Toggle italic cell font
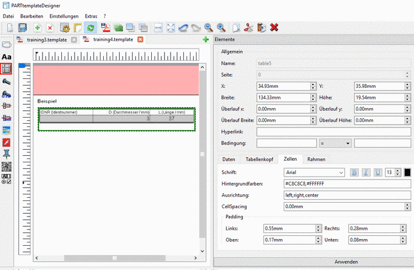Image resolution: width=414 pixels, height=270 pixels. coord(366,172)
